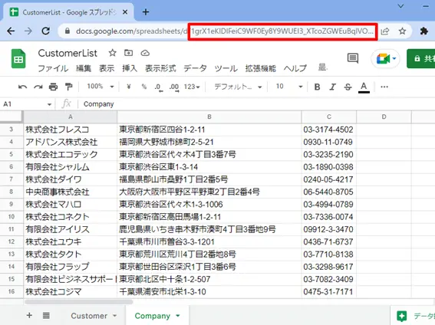Open the font size 10 dropdown

coord(288,87)
